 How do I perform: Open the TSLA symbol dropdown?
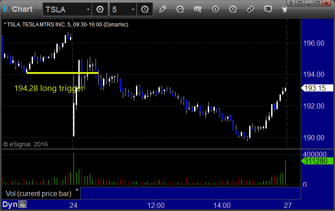pos(88,9)
